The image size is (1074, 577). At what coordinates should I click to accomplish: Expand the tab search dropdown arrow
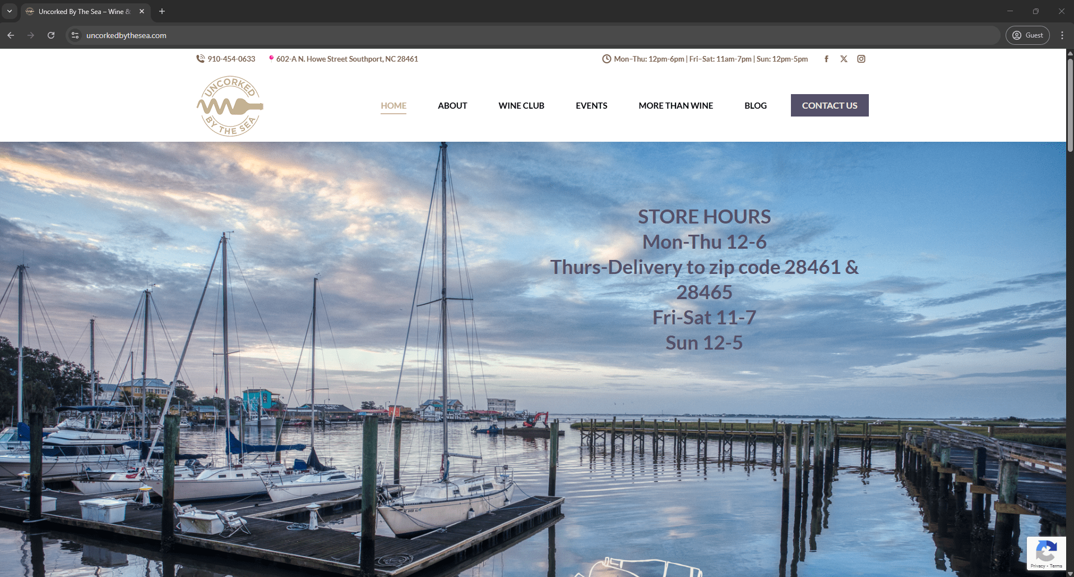[x=10, y=11]
